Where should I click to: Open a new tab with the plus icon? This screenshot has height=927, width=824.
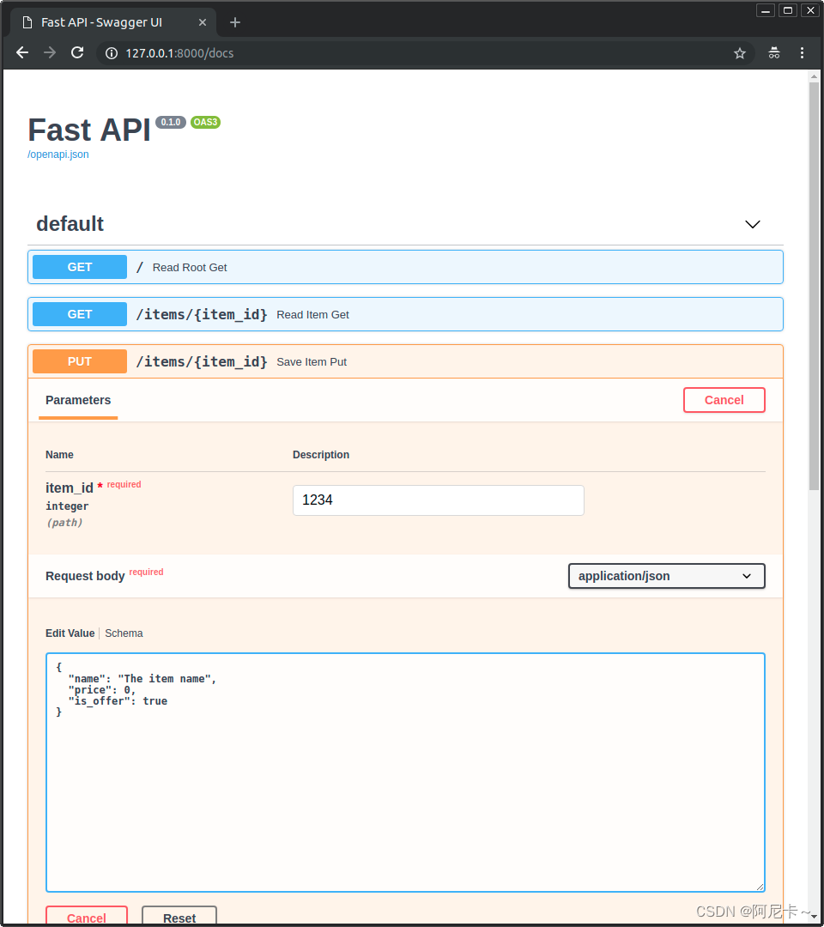click(234, 21)
